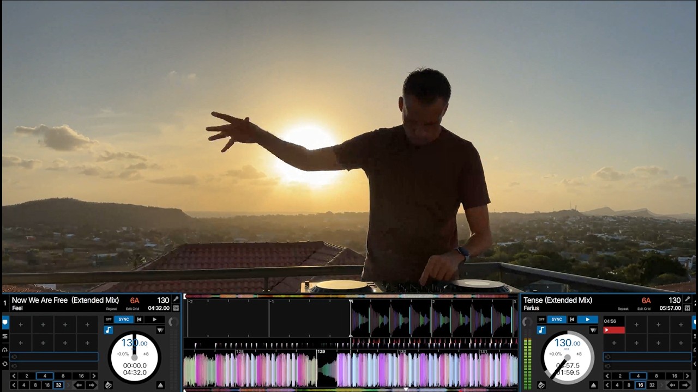This screenshot has height=392, width=698.
Task: Start playback on deck 1
Action: 154,320
